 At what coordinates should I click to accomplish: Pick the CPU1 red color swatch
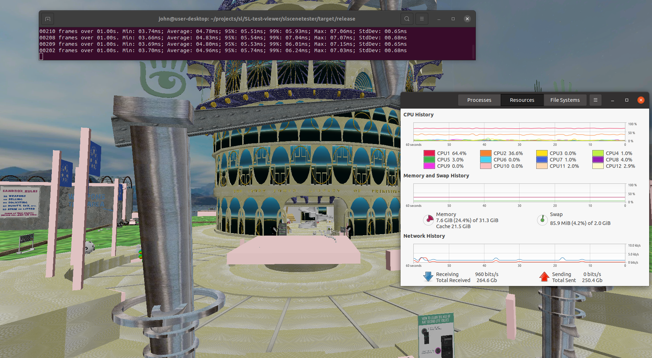[429, 153]
